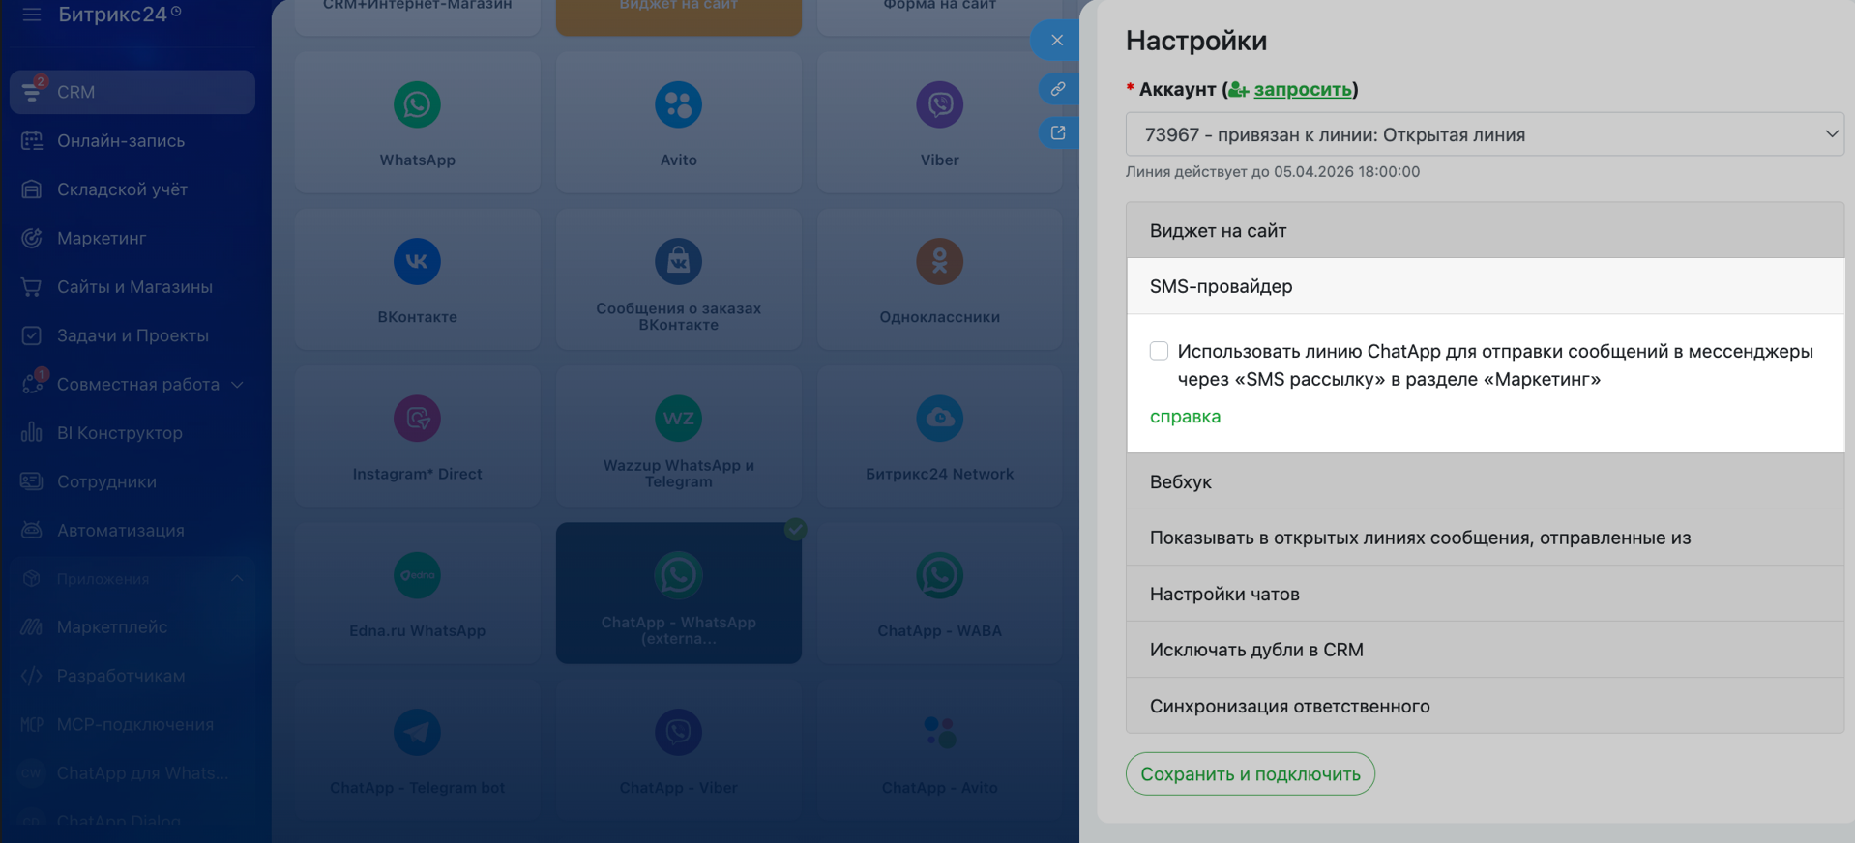Open the справка help link
1855x843 pixels.
point(1185,417)
